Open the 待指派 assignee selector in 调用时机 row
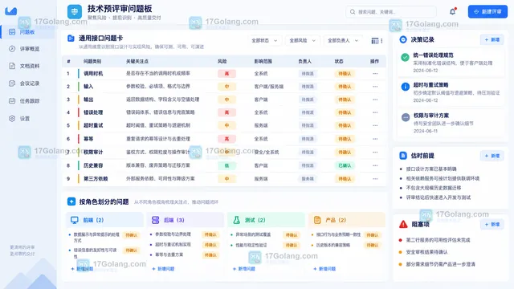Screen dimensions: 514x289 coord(308,74)
